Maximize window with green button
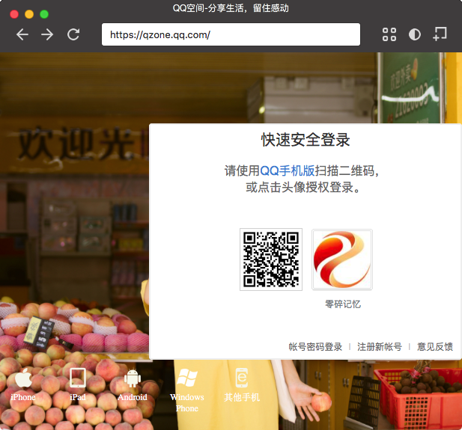 pos(44,13)
